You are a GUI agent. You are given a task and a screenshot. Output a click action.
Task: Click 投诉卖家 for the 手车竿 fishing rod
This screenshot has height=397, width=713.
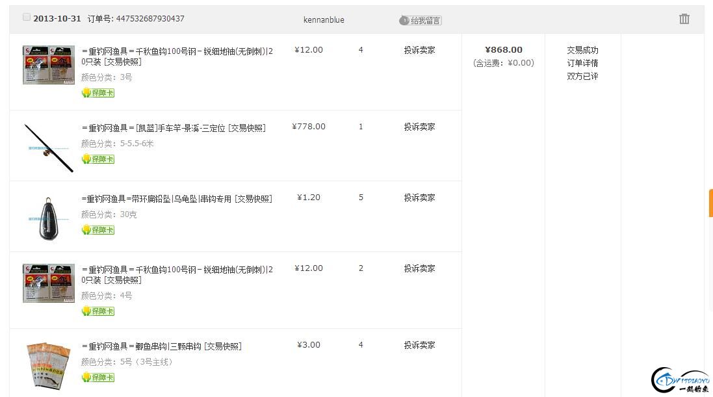point(419,127)
